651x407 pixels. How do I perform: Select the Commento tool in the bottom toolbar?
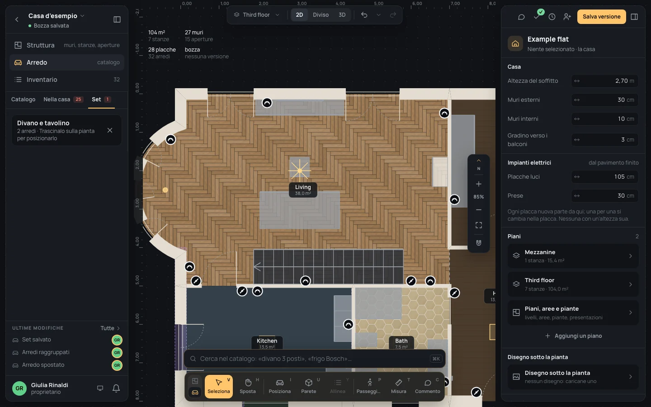coord(428,387)
